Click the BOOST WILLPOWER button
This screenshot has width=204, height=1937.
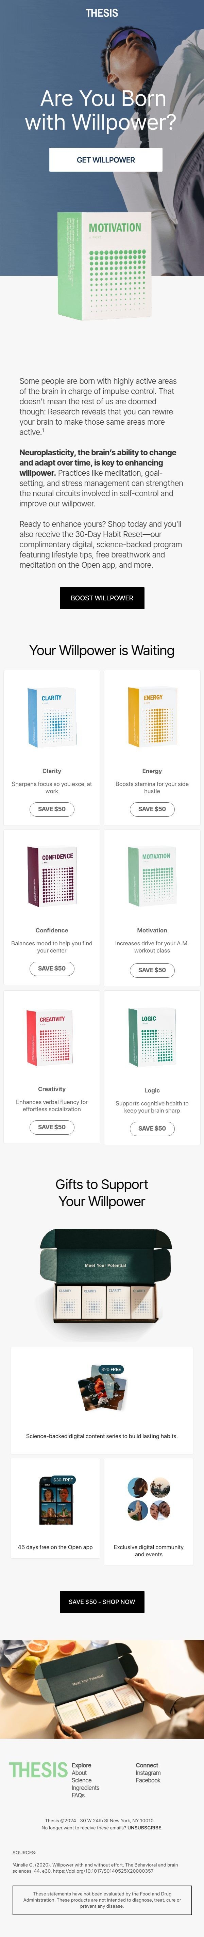tap(102, 598)
